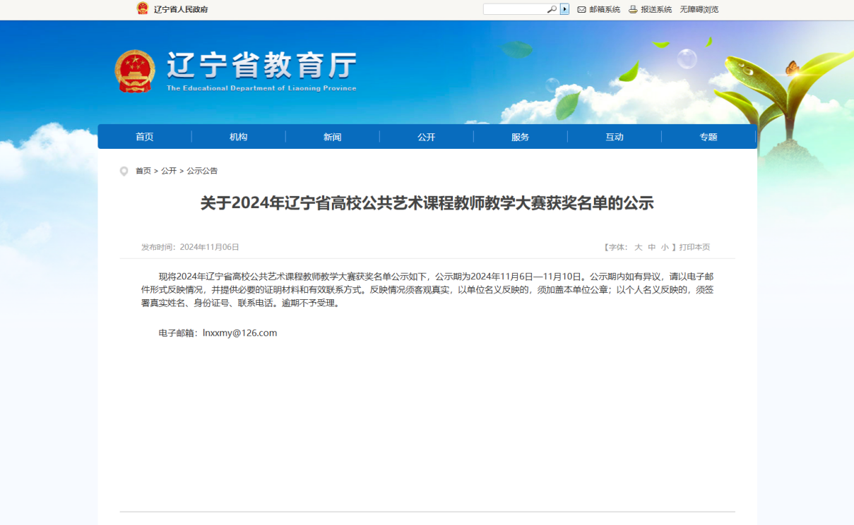854x525 pixels.
Task: Open the 专题 navigation menu item
Action: (708, 137)
